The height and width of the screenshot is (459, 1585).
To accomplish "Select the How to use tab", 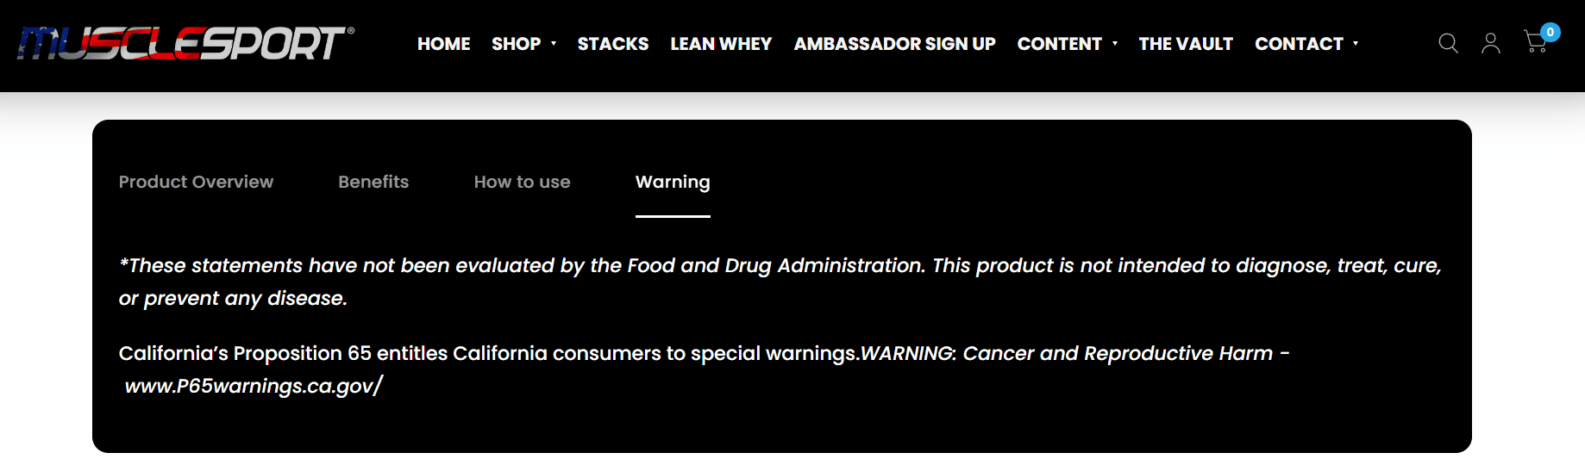I will click(522, 182).
